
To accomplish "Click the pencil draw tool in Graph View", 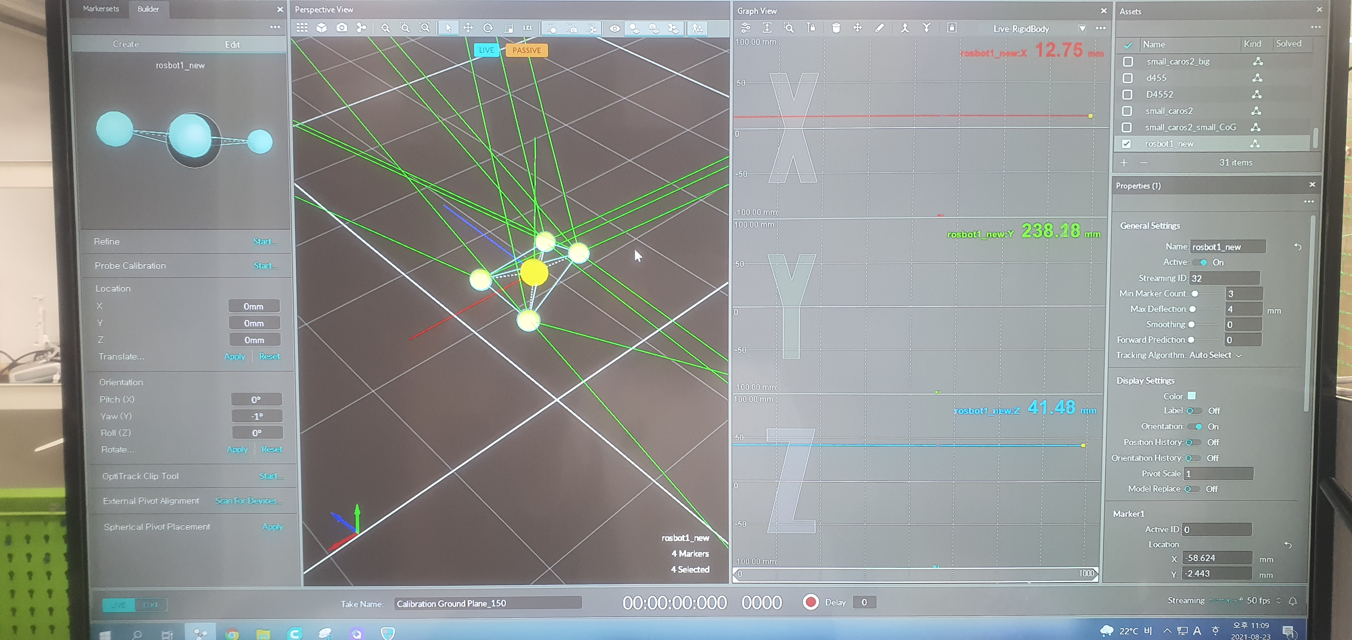I will (x=880, y=29).
